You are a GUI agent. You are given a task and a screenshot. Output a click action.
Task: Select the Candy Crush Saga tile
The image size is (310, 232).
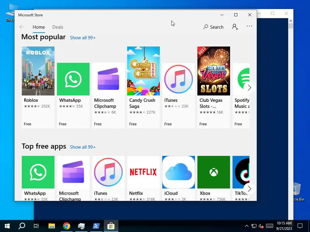click(143, 87)
